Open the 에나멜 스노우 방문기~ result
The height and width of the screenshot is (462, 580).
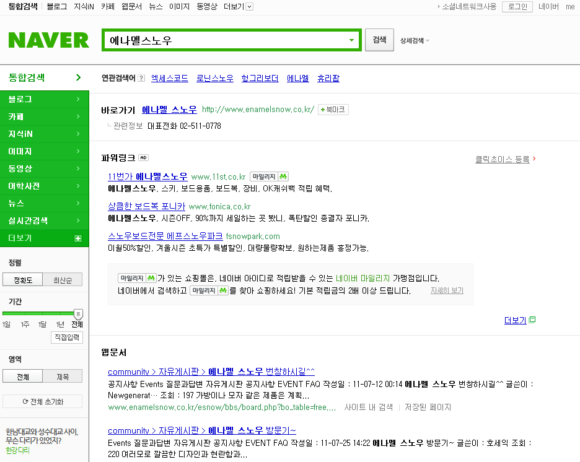click(202, 430)
